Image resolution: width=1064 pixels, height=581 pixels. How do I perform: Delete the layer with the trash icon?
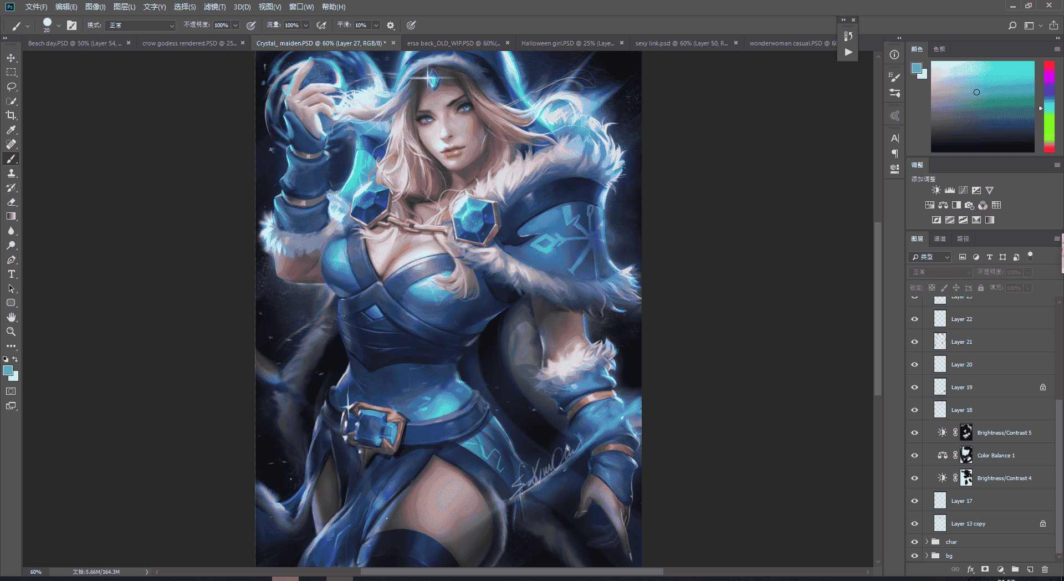1045,569
